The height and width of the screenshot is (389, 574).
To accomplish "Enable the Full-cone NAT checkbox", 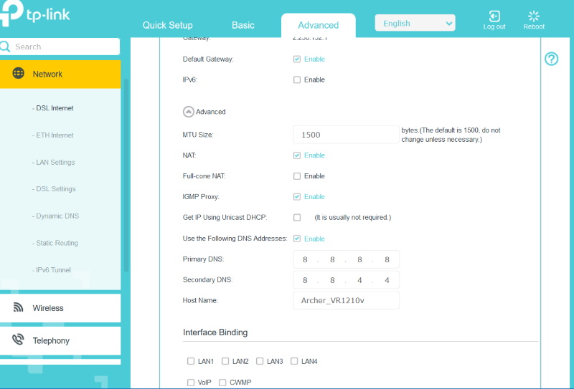I will pos(297,176).
